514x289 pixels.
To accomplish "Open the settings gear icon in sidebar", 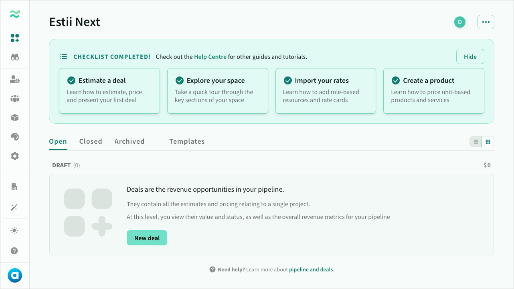I will 15,156.
